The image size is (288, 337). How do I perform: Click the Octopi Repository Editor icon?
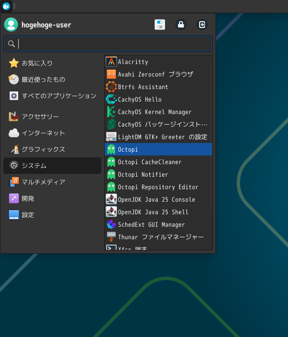point(111,187)
